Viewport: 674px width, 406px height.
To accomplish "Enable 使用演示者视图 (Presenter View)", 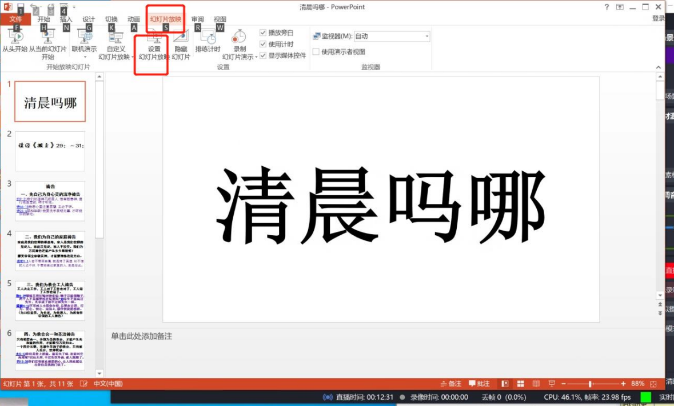I will tap(316, 53).
